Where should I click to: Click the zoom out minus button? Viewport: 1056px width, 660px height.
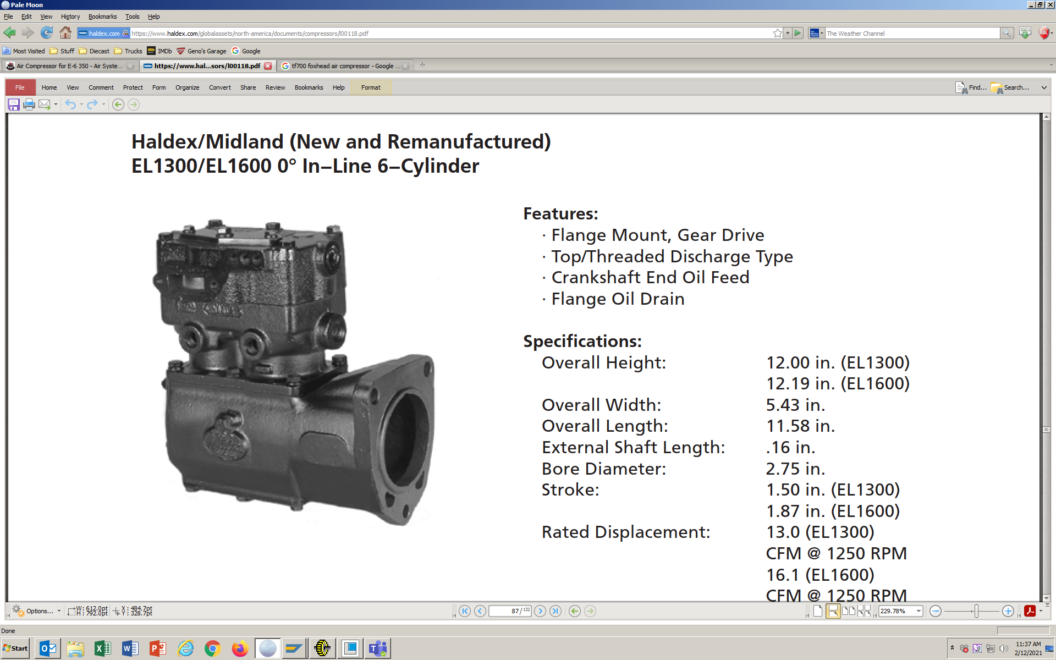tap(935, 611)
